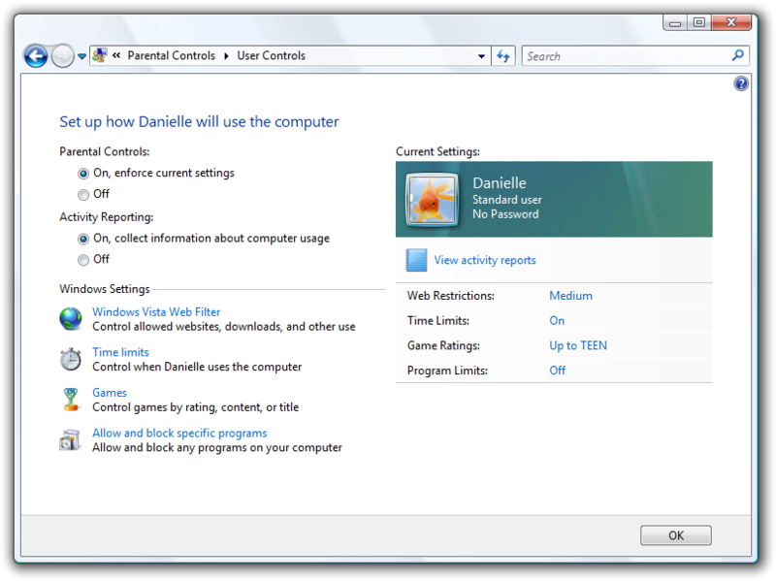The height and width of the screenshot is (581, 776).
Task: Click the stopwatch icon for Time limits
Action: point(71,359)
